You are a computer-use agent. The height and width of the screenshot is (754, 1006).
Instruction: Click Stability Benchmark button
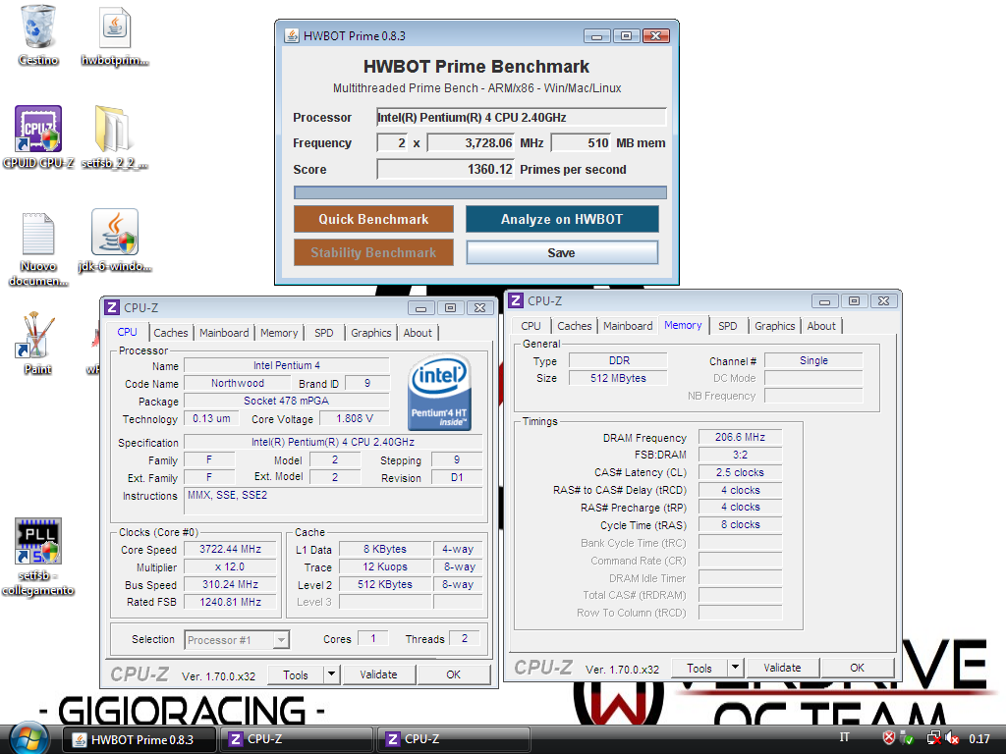coord(373,252)
